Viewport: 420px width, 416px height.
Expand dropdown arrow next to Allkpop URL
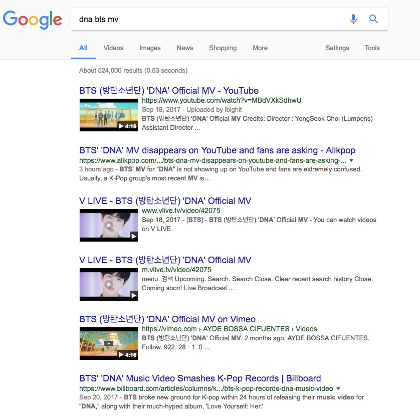click(x=351, y=161)
